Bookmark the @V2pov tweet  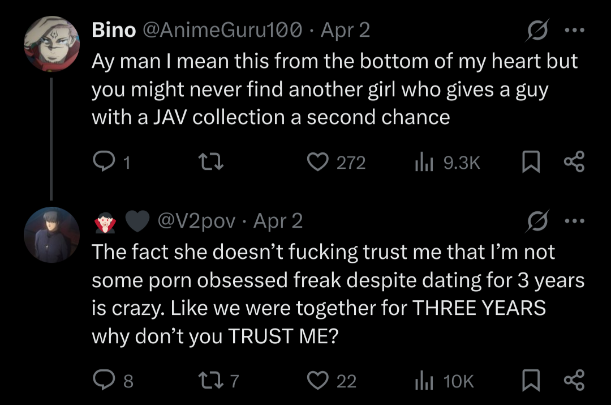tap(529, 380)
